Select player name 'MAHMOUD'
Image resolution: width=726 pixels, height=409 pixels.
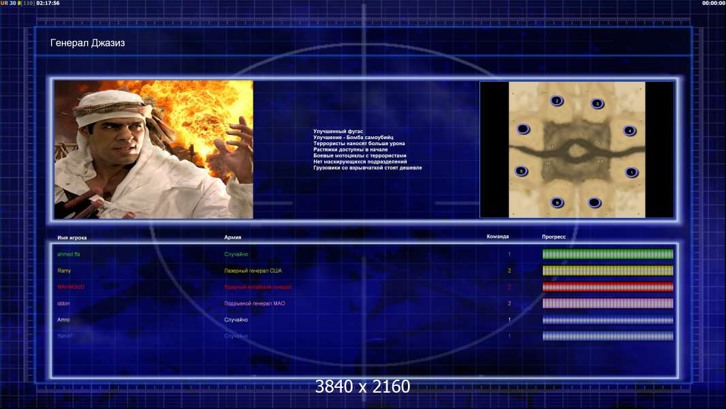(x=71, y=287)
